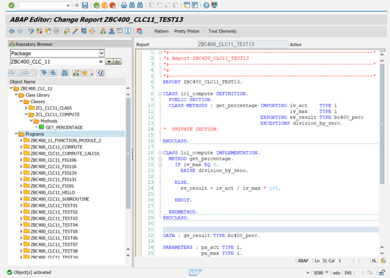Select ZBC400_CLC11_SUBROUTINE in the tree
Viewport: 390px width, 278px height.
(x=59, y=199)
